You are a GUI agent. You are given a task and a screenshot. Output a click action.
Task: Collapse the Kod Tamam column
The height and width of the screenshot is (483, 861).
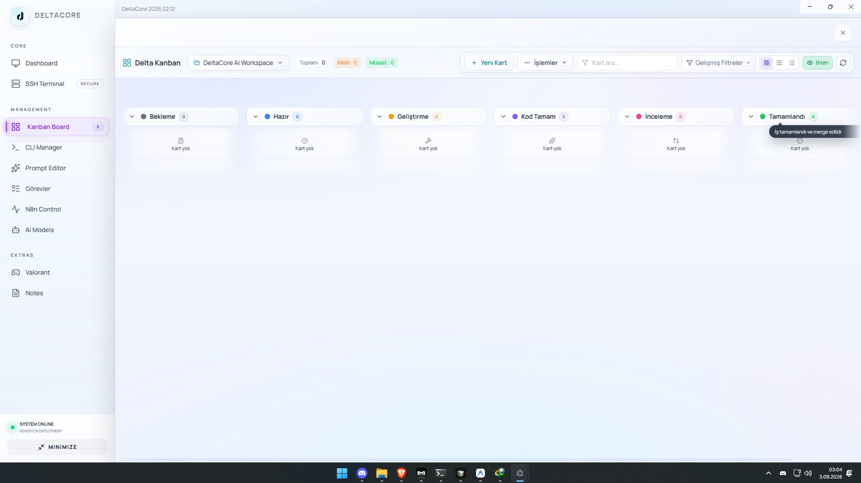pos(503,116)
